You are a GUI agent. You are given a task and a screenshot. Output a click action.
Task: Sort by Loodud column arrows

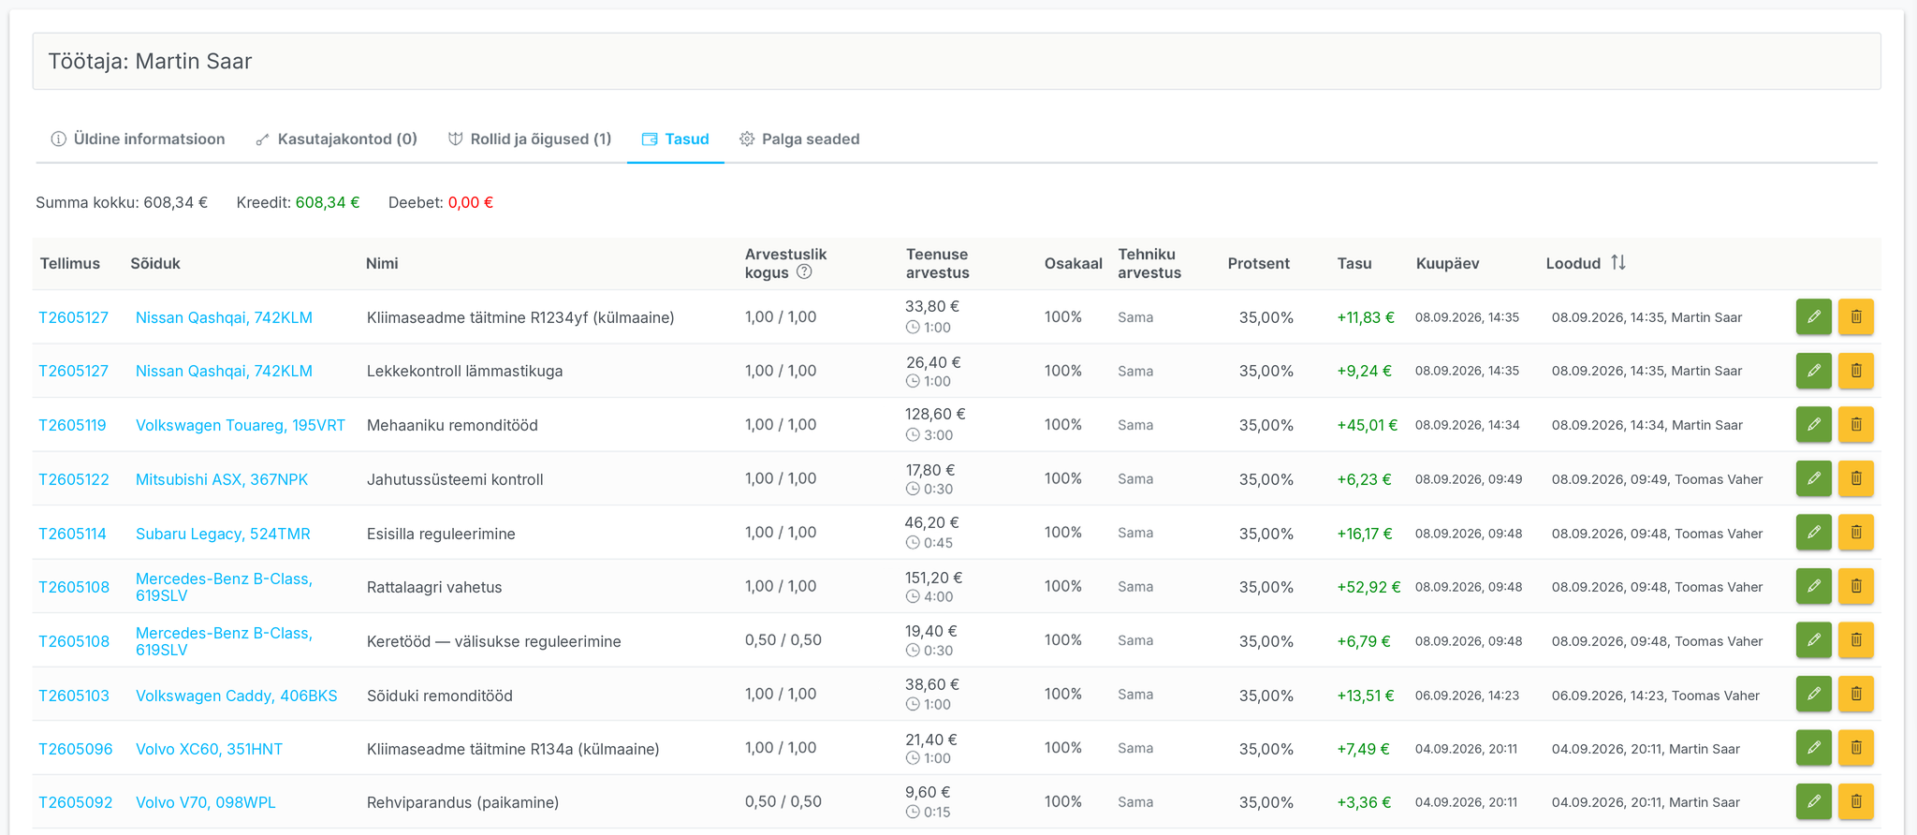point(1618,263)
